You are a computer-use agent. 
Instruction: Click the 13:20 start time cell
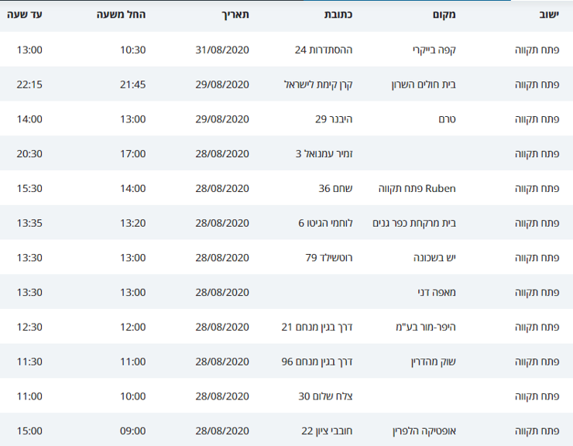point(133,223)
